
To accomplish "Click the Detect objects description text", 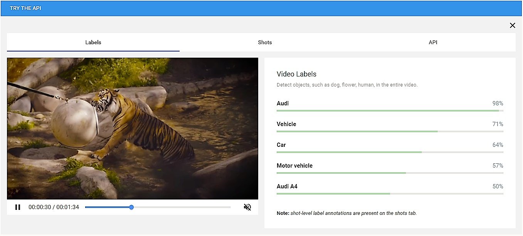I will (347, 85).
